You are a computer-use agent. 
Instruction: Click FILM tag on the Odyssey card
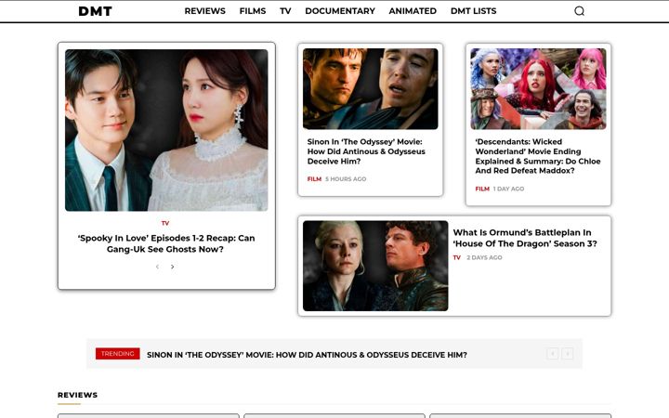point(314,179)
